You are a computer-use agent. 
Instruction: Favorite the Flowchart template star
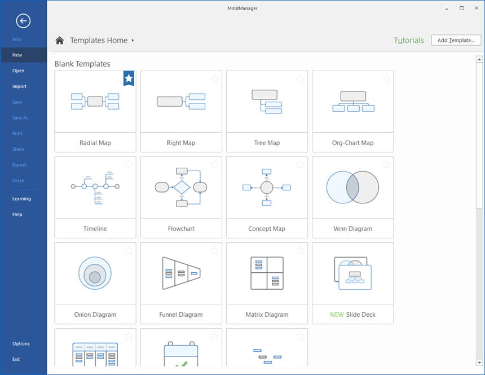(x=215, y=164)
